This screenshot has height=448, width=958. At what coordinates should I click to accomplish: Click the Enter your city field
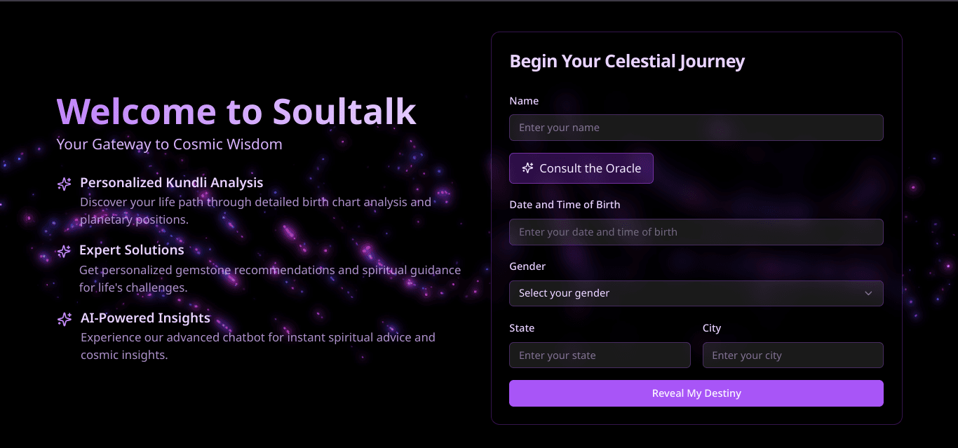[x=792, y=355]
